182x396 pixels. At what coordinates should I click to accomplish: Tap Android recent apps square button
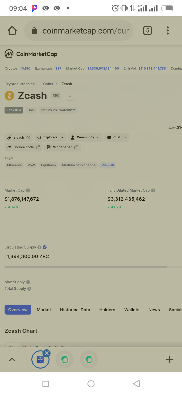pyautogui.click(x=45, y=384)
